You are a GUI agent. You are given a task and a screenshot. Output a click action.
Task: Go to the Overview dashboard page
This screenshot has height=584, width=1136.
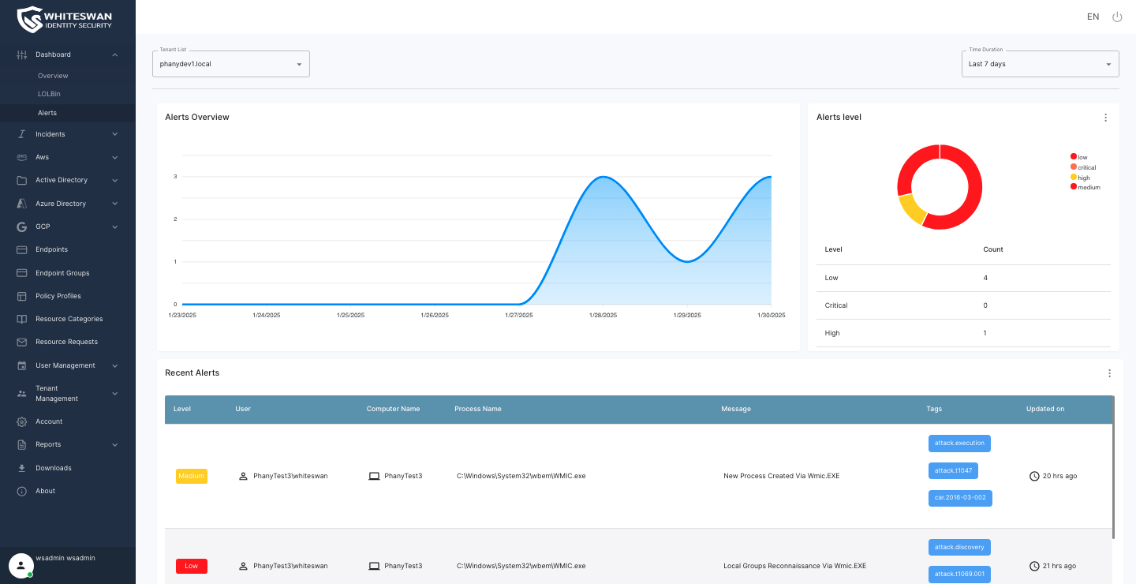click(x=53, y=76)
